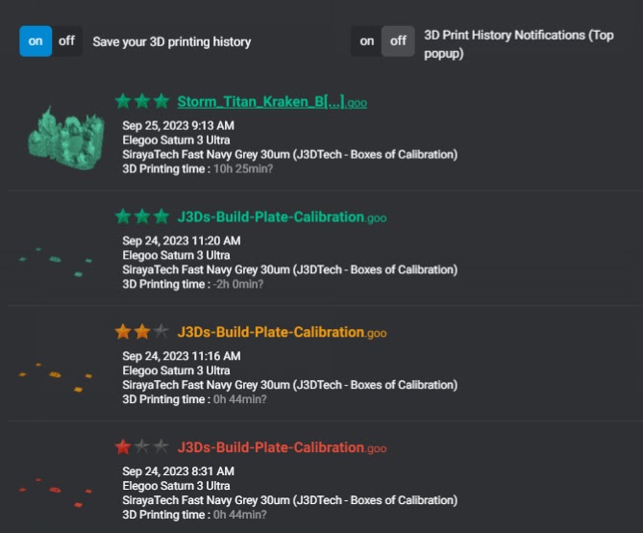Click the green three-star rating for Storm Titan

[142, 101]
